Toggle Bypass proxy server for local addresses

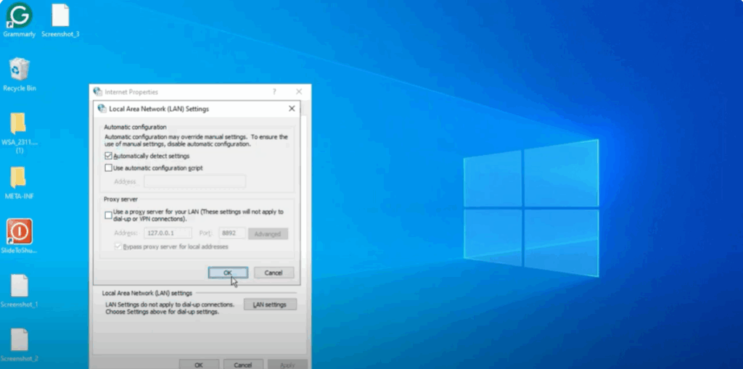[x=118, y=246]
